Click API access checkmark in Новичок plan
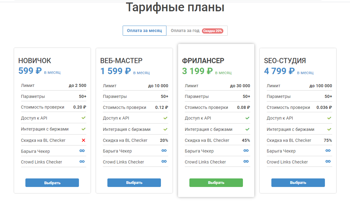The image size is (350, 201). (84, 118)
